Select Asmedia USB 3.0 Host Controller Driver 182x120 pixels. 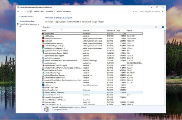tap(92, 61)
